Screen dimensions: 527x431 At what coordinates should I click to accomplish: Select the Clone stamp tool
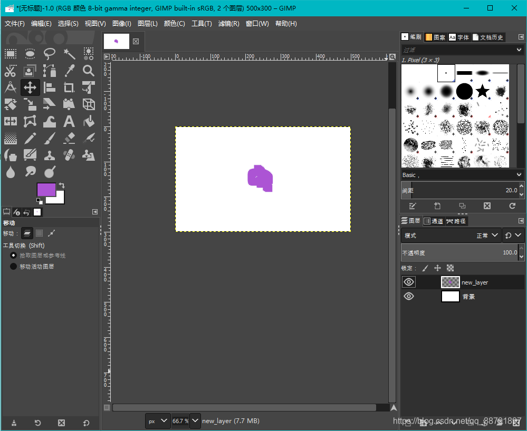(x=50, y=155)
